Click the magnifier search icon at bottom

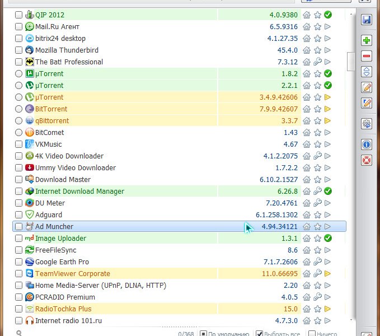[x=19, y=333]
